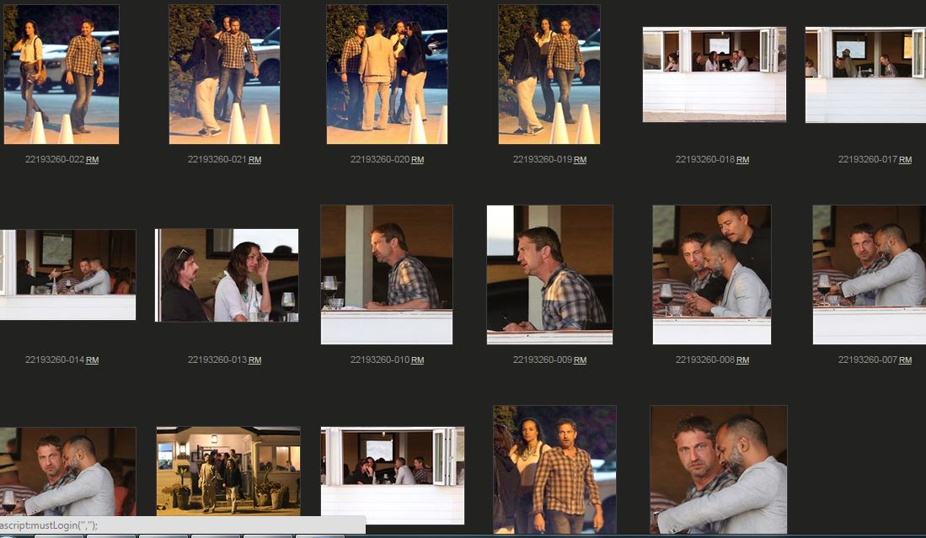Open bottom-row thumbnail of lit restaurant entrance
Image resolution: width=926 pixels, height=538 pixels.
click(x=227, y=470)
